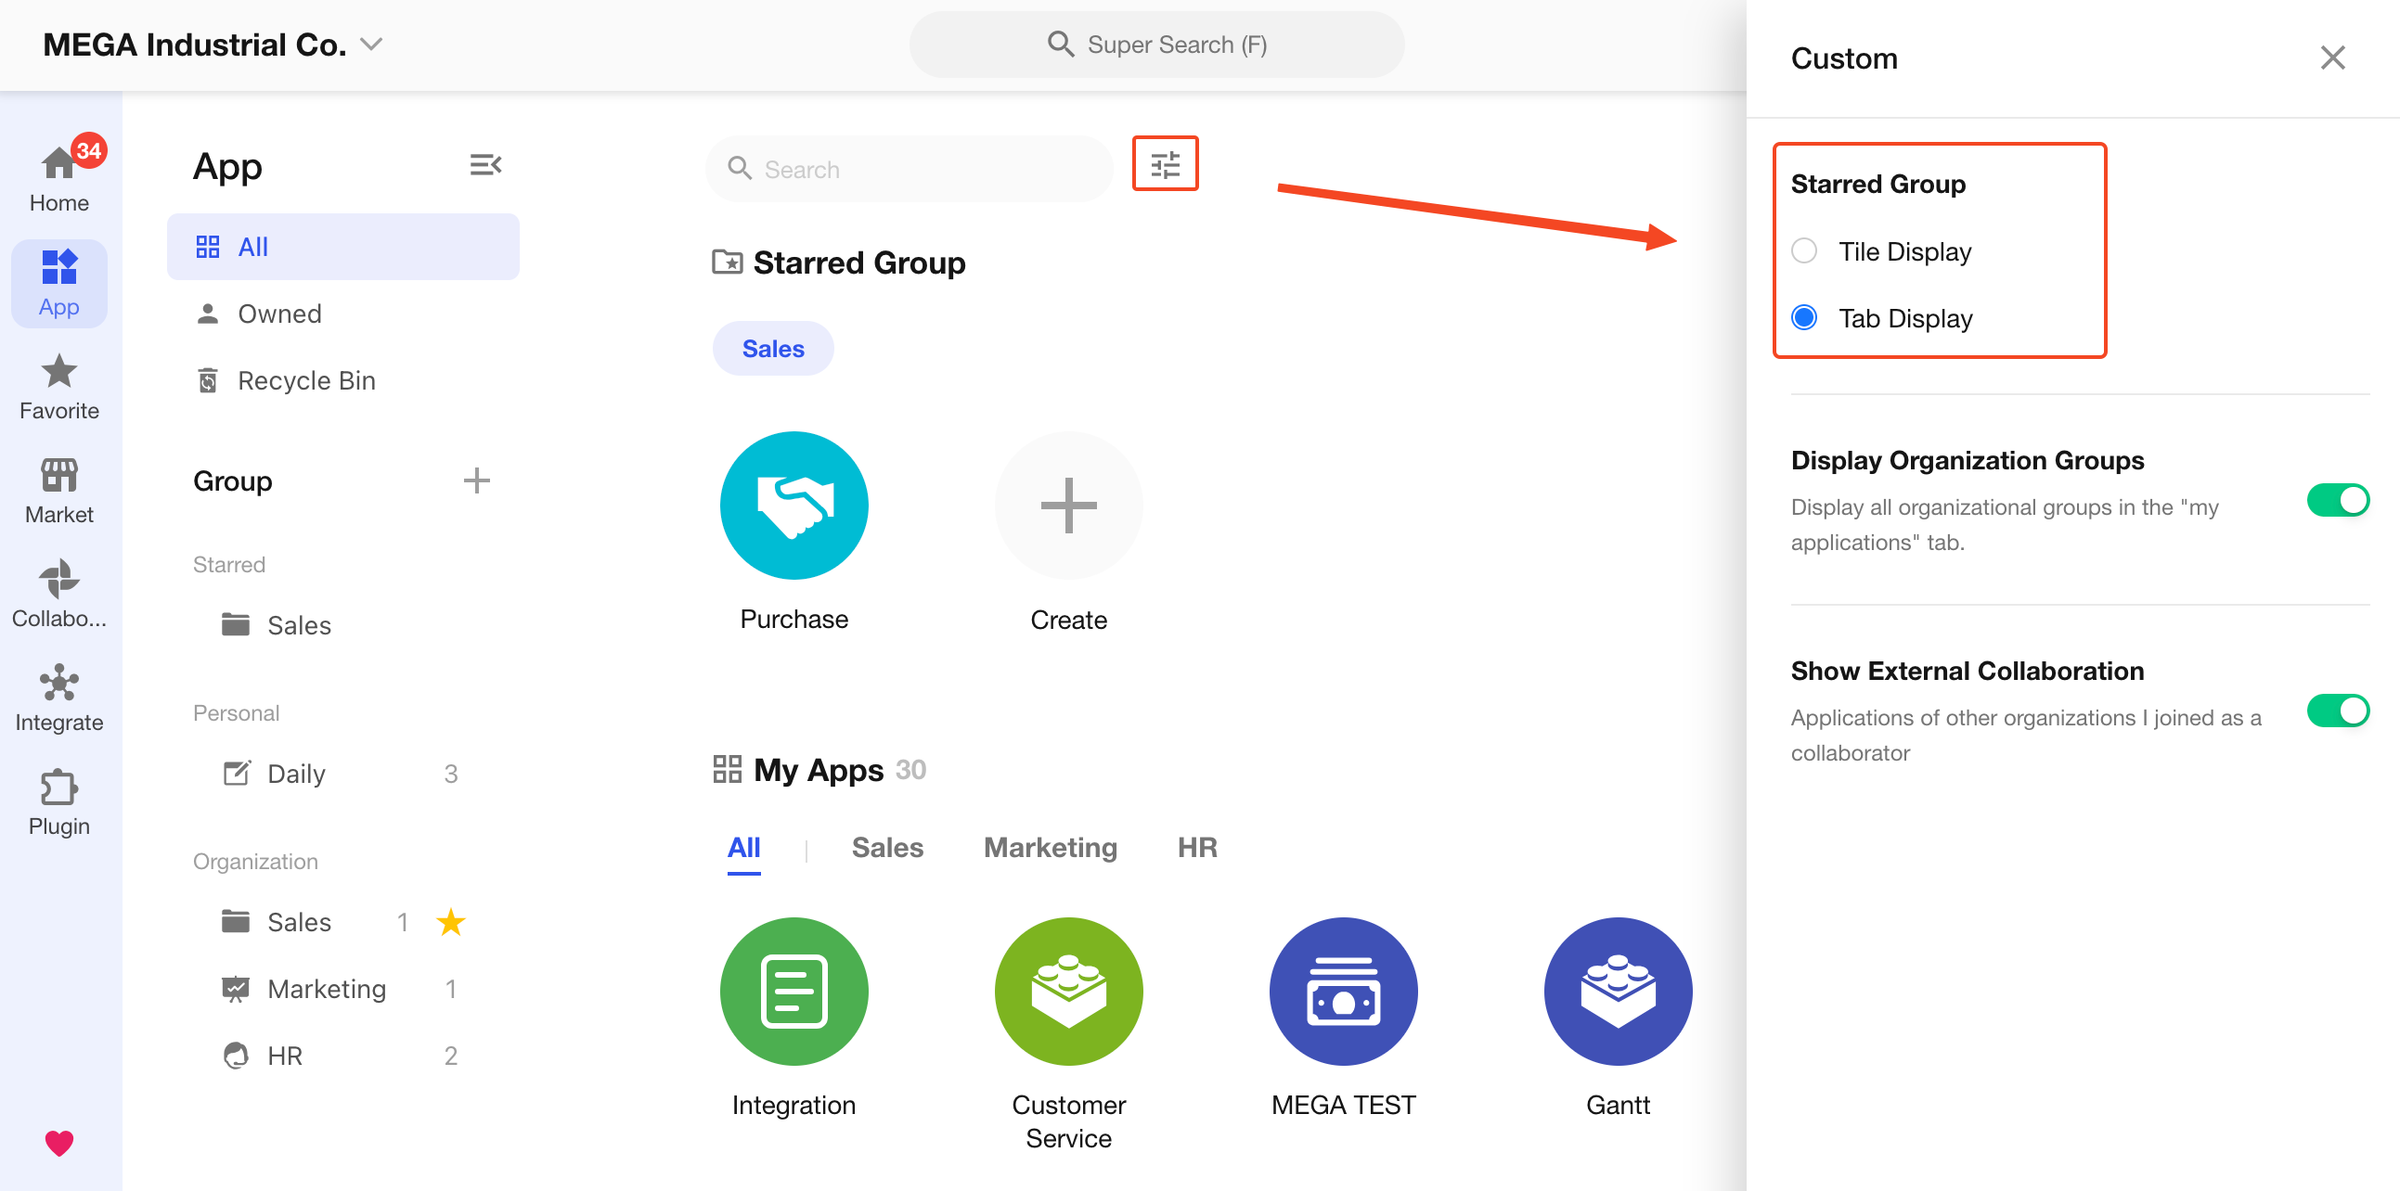This screenshot has width=2400, height=1191.
Task: Open the Daily personal group
Action: click(x=296, y=774)
